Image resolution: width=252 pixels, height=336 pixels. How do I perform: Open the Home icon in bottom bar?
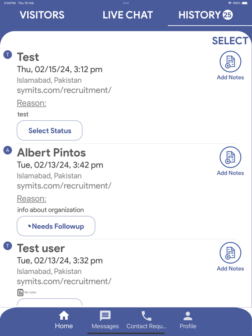point(64,315)
